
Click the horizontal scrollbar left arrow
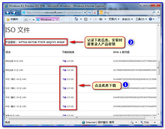pos(7,118)
